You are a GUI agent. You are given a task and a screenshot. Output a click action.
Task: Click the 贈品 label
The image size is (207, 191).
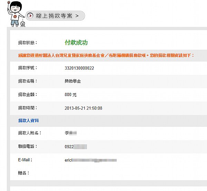[23, 173]
